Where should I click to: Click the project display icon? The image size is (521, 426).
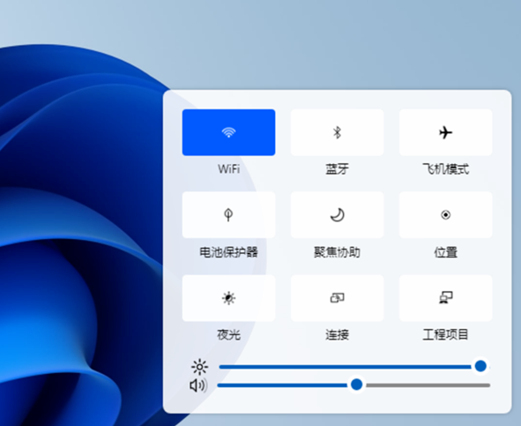(x=445, y=297)
